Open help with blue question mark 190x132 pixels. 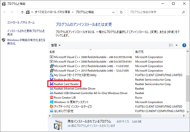pyautogui.click(x=184, y=45)
